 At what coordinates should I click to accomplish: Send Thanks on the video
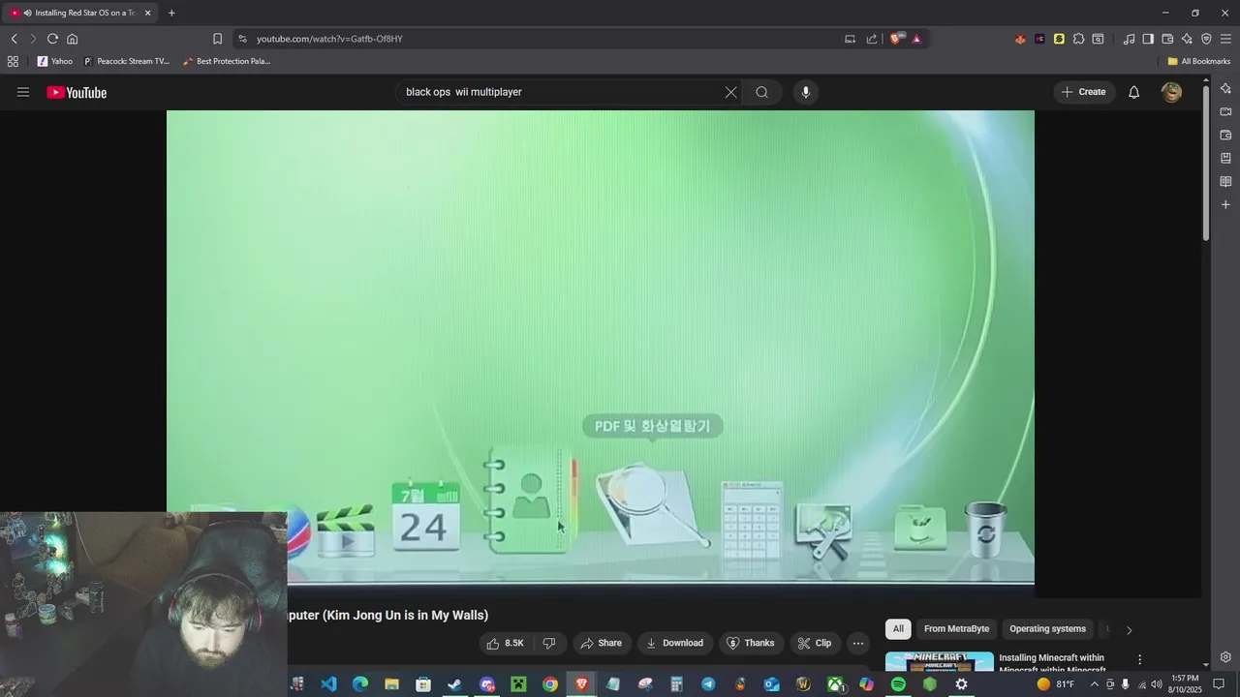751,643
